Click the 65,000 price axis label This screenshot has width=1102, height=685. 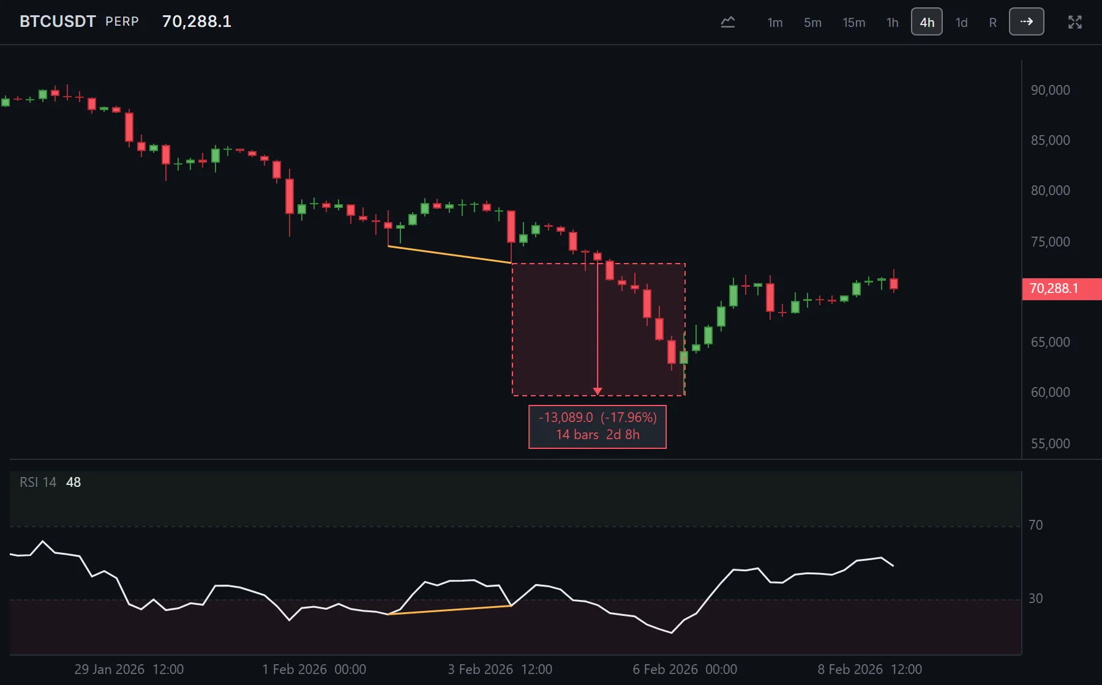pyautogui.click(x=1050, y=342)
